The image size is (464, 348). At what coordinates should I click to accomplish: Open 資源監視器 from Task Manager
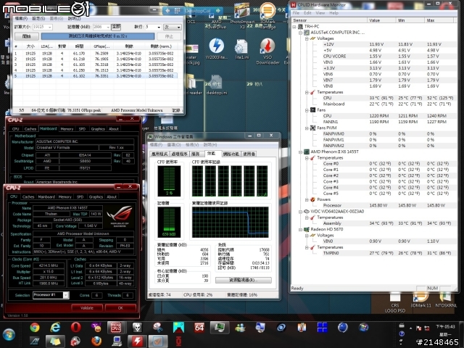[x=244, y=281]
